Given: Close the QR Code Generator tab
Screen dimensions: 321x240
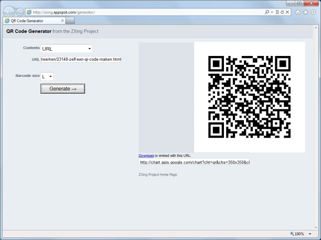Looking at the screenshot, I should click(62, 20).
